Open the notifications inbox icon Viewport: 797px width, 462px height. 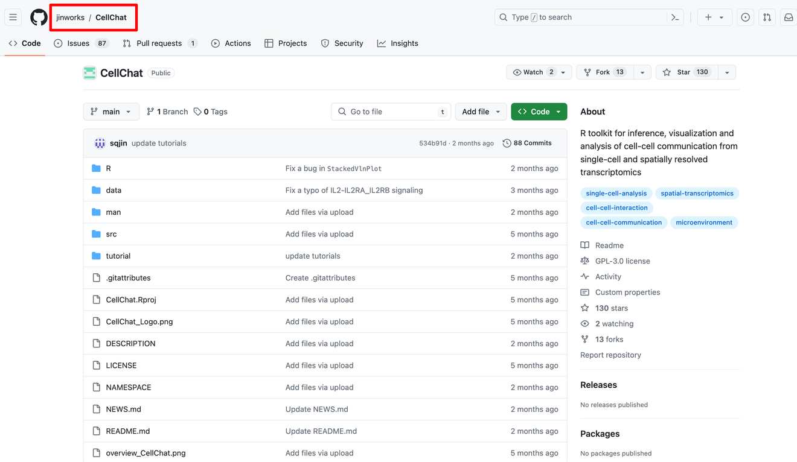tap(789, 17)
